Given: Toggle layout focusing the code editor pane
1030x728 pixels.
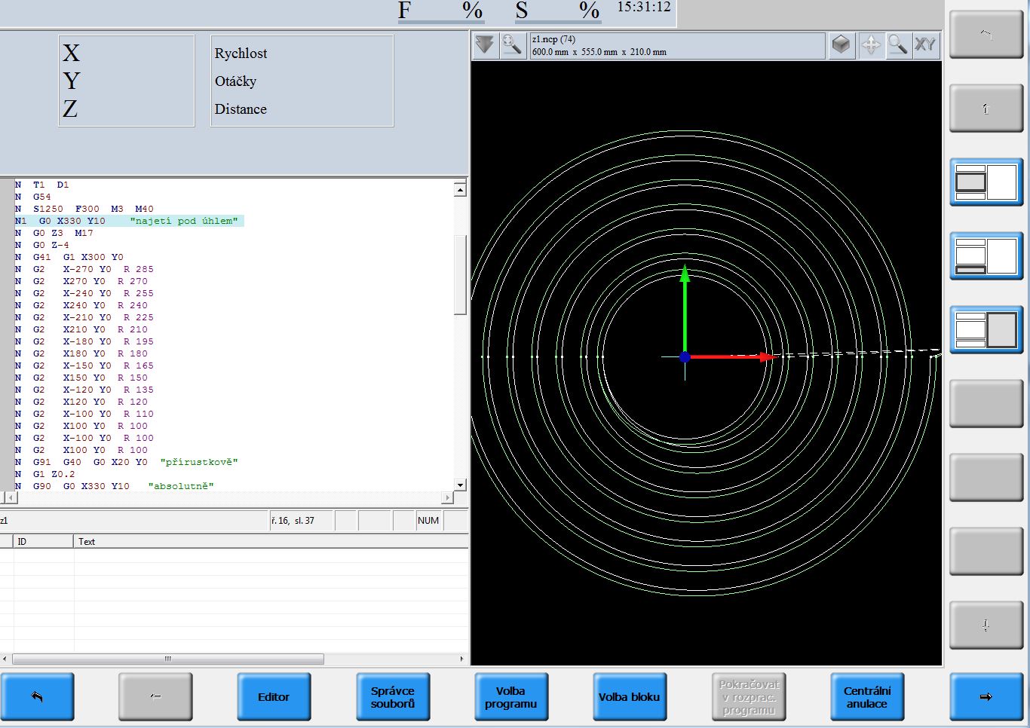Looking at the screenshot, I should click(986, 182).
